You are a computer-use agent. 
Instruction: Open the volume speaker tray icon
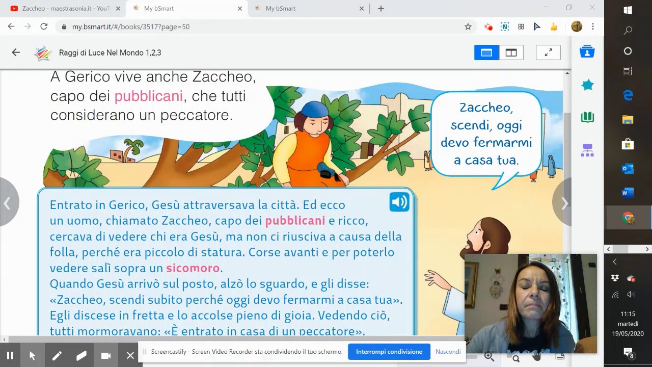pos(631,295)
